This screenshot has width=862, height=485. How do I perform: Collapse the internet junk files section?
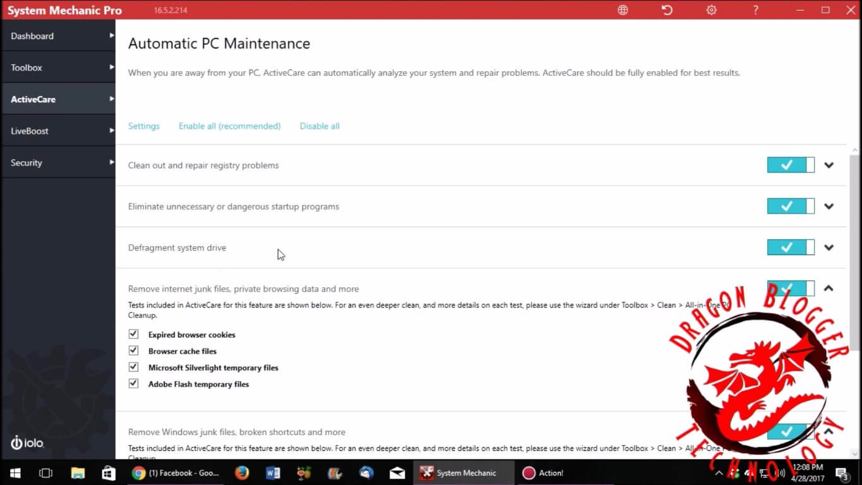click(x=829, y=289)
